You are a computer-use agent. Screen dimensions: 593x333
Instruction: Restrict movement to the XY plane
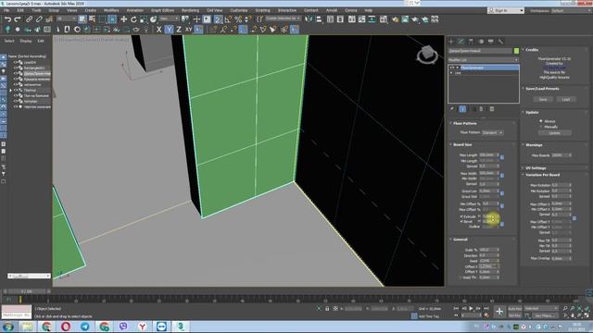(x=188, y=30)
